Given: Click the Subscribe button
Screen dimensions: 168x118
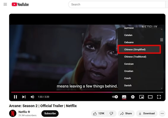Looking at the screenshot, I should click(50, 113).
